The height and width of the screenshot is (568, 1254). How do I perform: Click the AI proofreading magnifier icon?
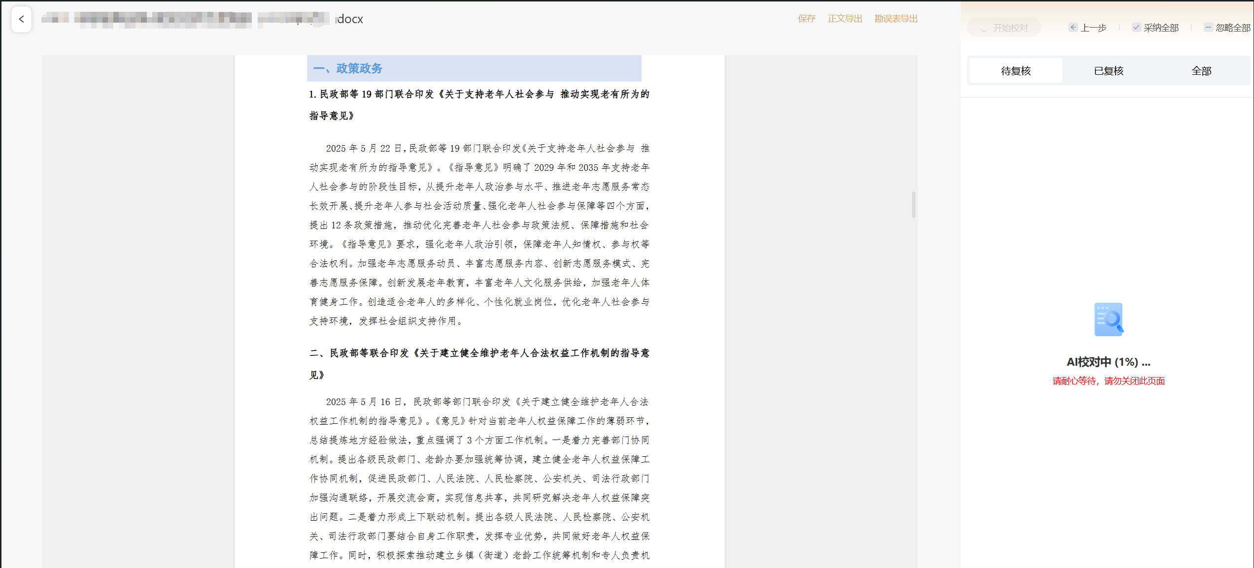1109,319
